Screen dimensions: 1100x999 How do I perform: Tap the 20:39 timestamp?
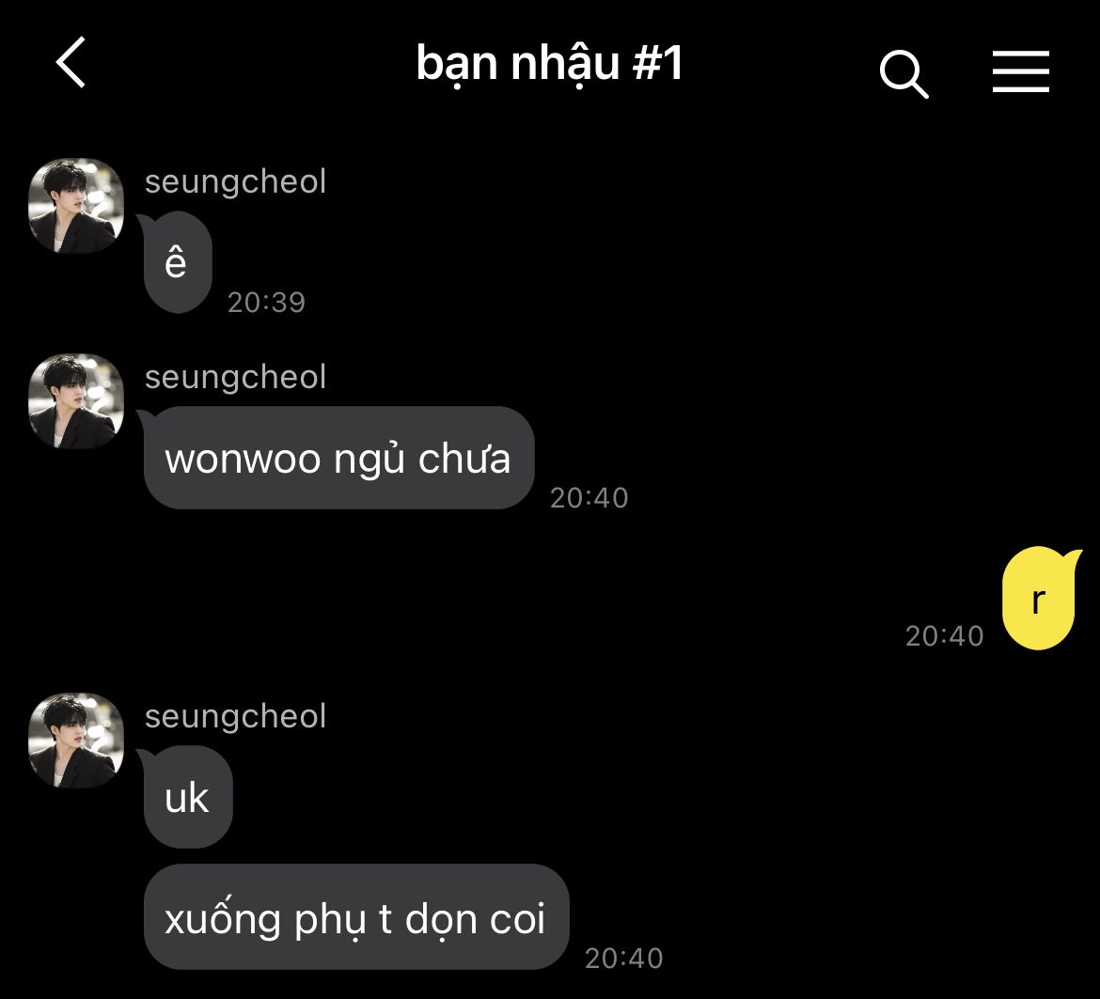tap(267, 303)
